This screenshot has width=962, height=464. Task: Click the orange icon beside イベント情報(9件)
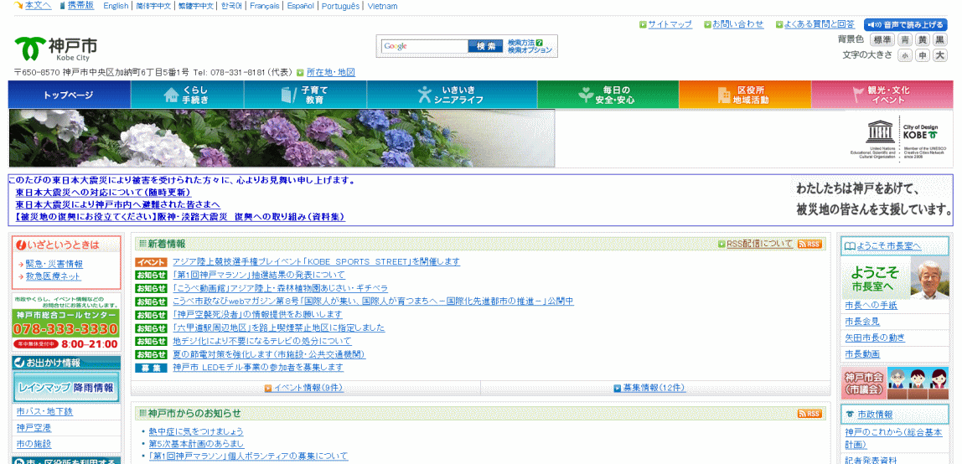click(268, 388)
